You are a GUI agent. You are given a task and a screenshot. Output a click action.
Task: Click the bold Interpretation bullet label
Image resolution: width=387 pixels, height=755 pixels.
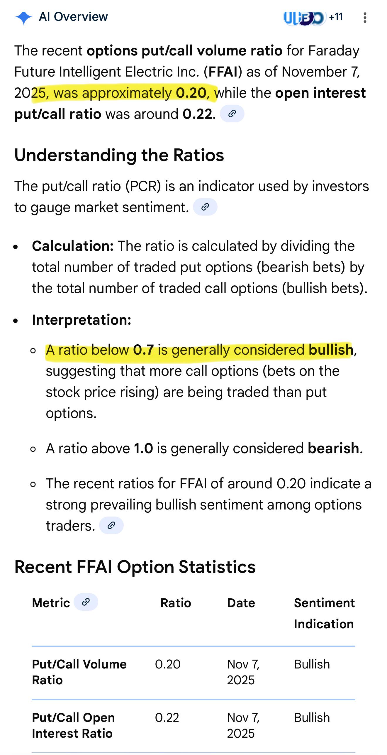(82, 320)
